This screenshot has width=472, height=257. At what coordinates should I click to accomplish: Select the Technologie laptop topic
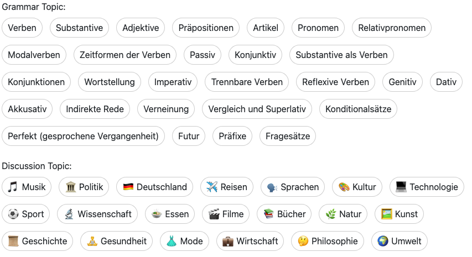(x=426, y=187)
